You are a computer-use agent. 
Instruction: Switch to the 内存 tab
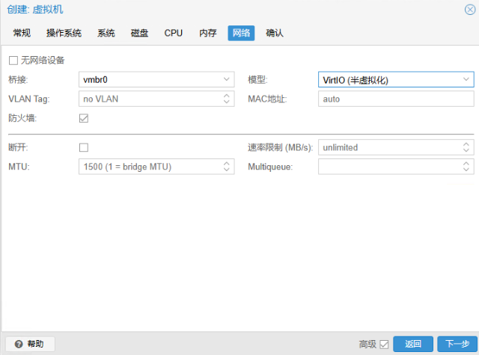point(208,33)
